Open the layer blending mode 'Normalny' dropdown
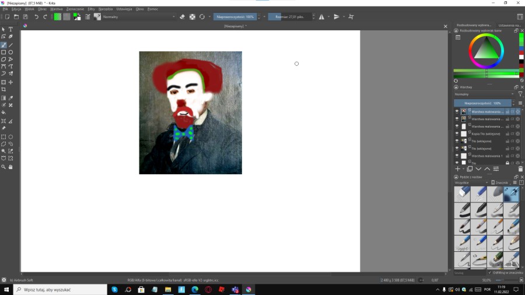Viewport: 525px width, 295px height. (x=485, y=94)
